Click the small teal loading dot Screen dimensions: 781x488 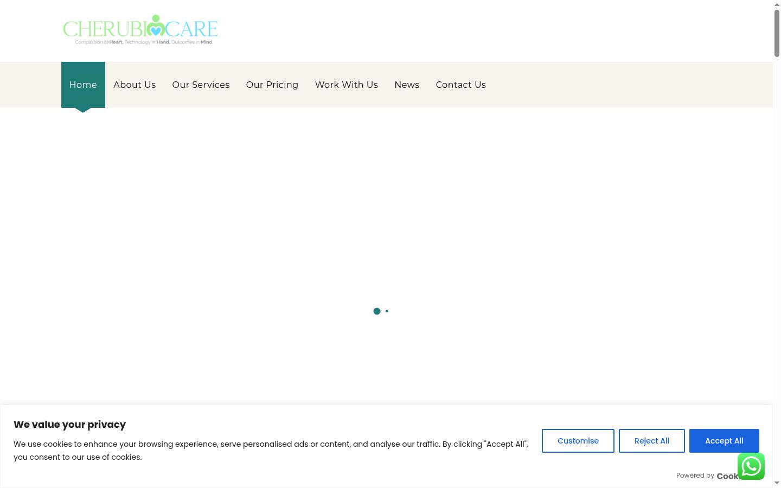point(387,311)
